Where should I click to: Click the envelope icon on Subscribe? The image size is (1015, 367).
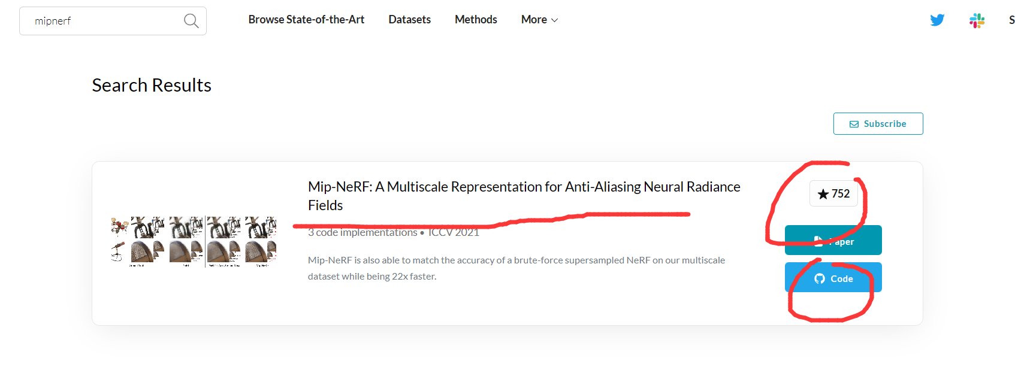point(855,123)
